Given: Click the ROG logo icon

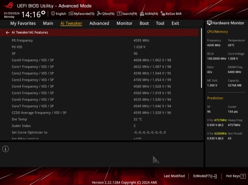Looking at the screenshot, I should (x=9, y=5).
